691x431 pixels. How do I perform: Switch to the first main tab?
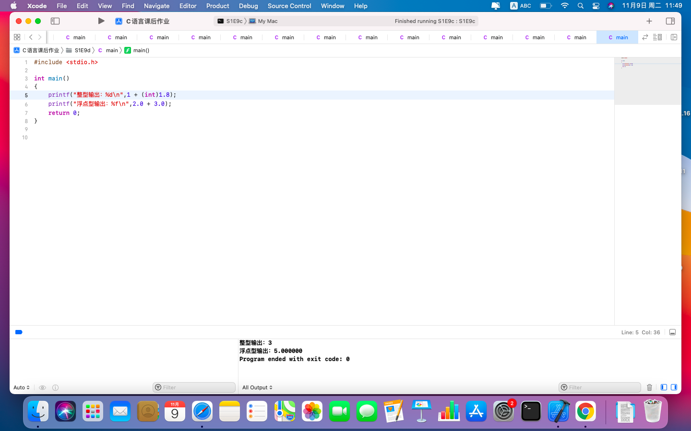pyautogui.click(x=75, y=37)
